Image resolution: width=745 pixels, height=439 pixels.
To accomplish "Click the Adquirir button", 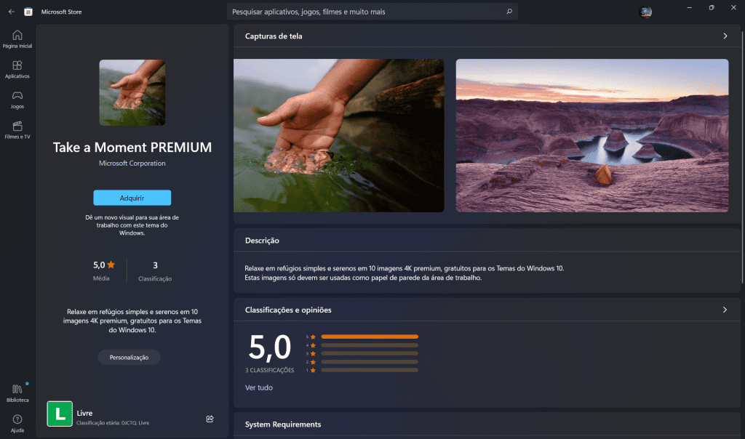I will coord(132,198).
